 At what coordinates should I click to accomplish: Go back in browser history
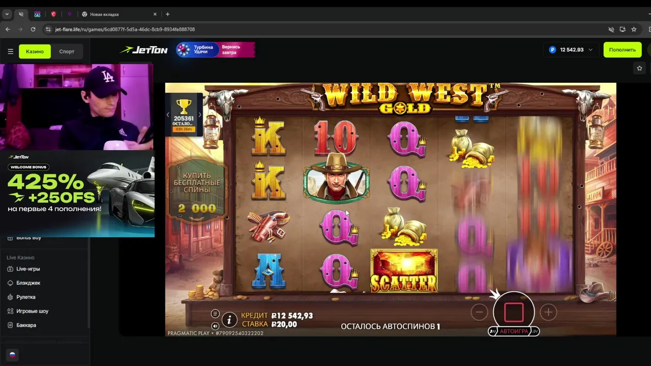[8, 29]
